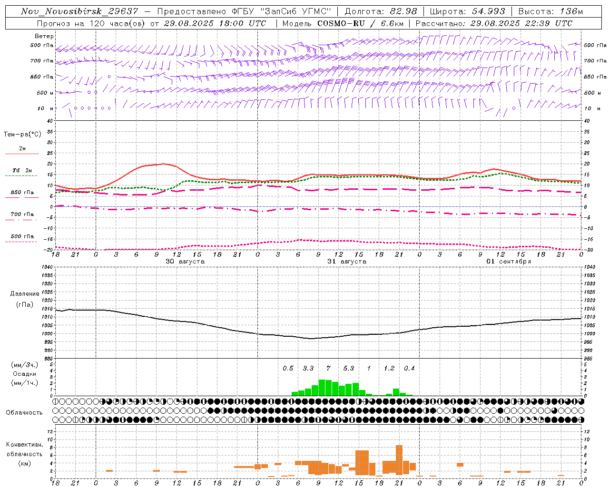Click the Облачность cloud cover row label
The image size is (609, 487).
24,412
